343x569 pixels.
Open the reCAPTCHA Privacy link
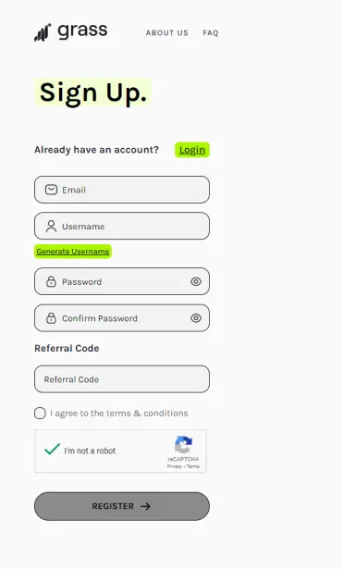click(x=175, y=466)
